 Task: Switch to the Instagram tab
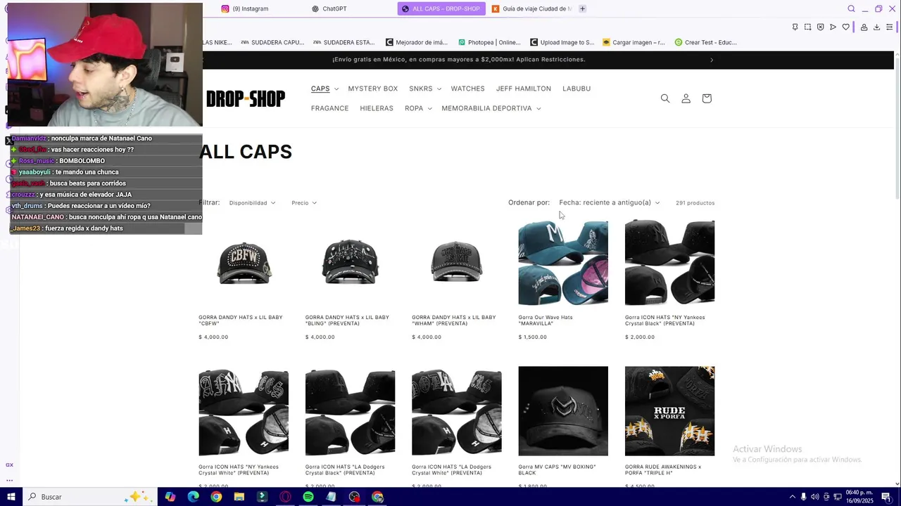click(246, 8)
